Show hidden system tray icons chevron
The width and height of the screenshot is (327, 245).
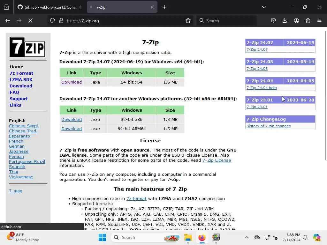click(247, 237)
